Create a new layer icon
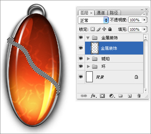 [x=130, y=96]
